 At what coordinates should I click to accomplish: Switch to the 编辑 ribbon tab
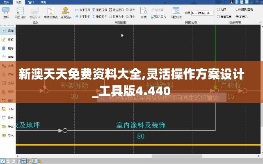(x=18, y=2)
